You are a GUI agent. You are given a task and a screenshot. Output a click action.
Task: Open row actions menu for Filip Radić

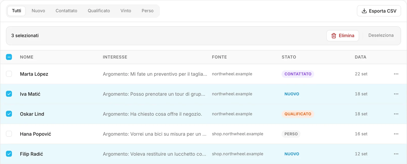pyautogui.click(x=396, y=154)
